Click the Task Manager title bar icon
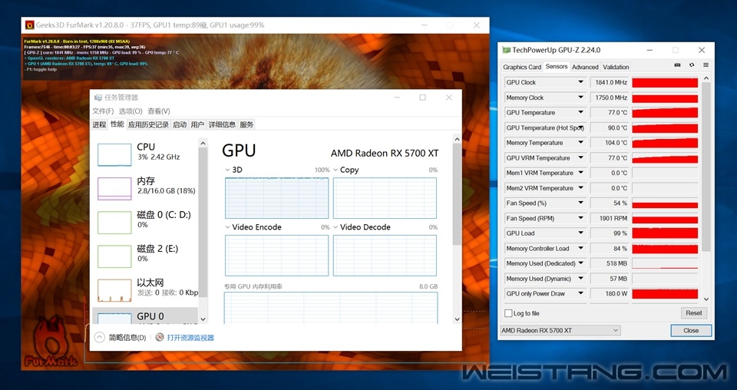This screenshot has width=737, height=390. [97, 97]
